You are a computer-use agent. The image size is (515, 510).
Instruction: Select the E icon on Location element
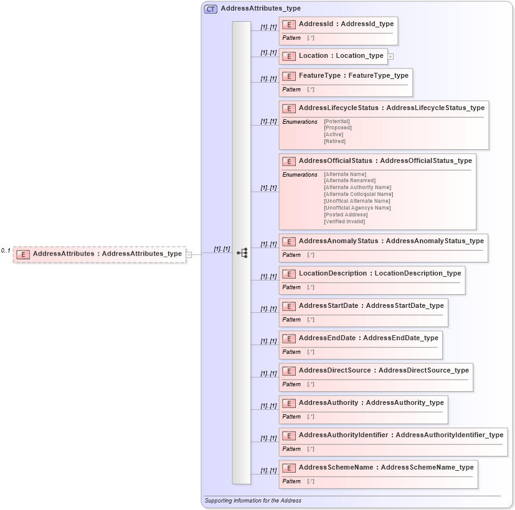(288, 56)
